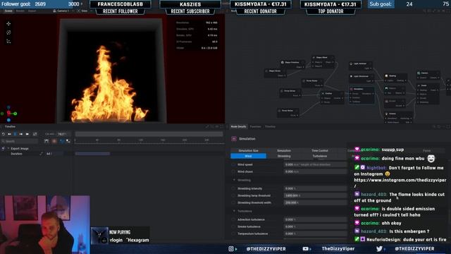Select the Light Ambient node in graph
This screenshot has width=451, height=254.
pyautogui.click(x=361, y=66)
